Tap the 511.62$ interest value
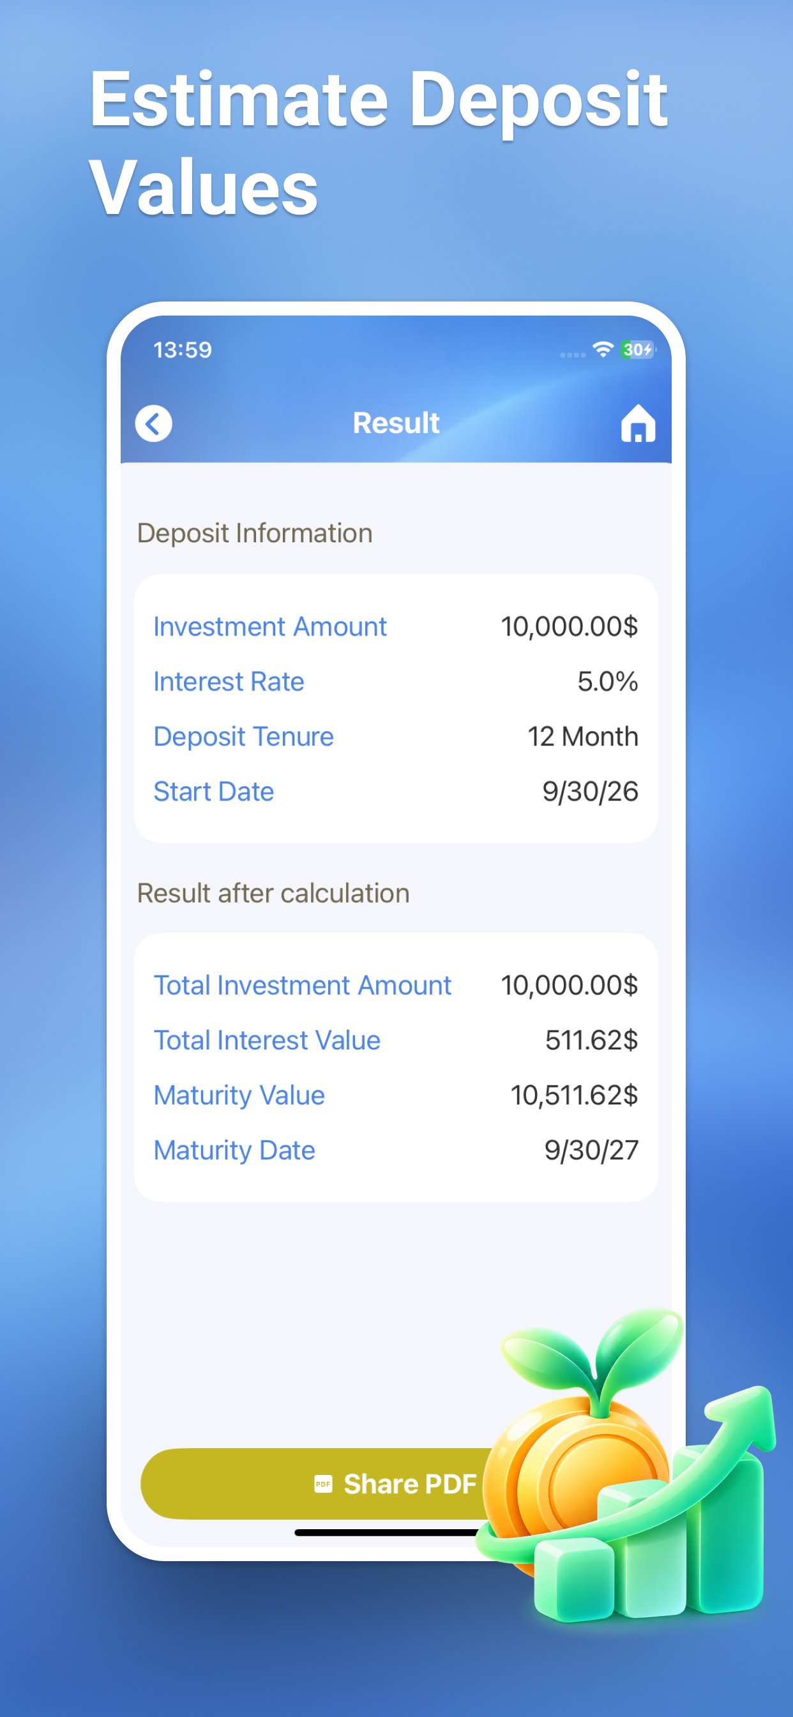Screen dimensions: 793x1717 pos(591,1040)
